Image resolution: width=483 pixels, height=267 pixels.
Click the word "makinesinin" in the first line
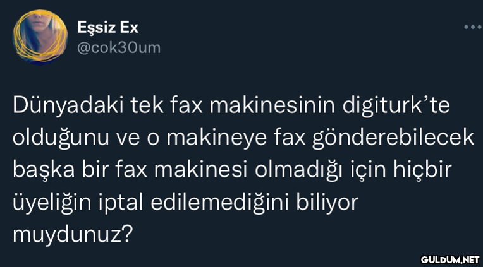point(272,106)
